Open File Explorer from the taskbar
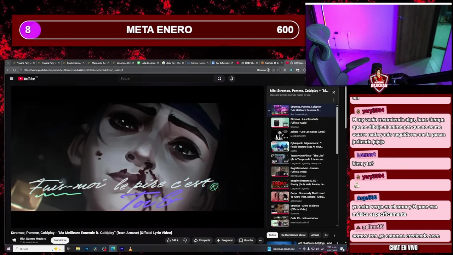The width and height of the screenshot is (453, 255). tap(78, 249)
